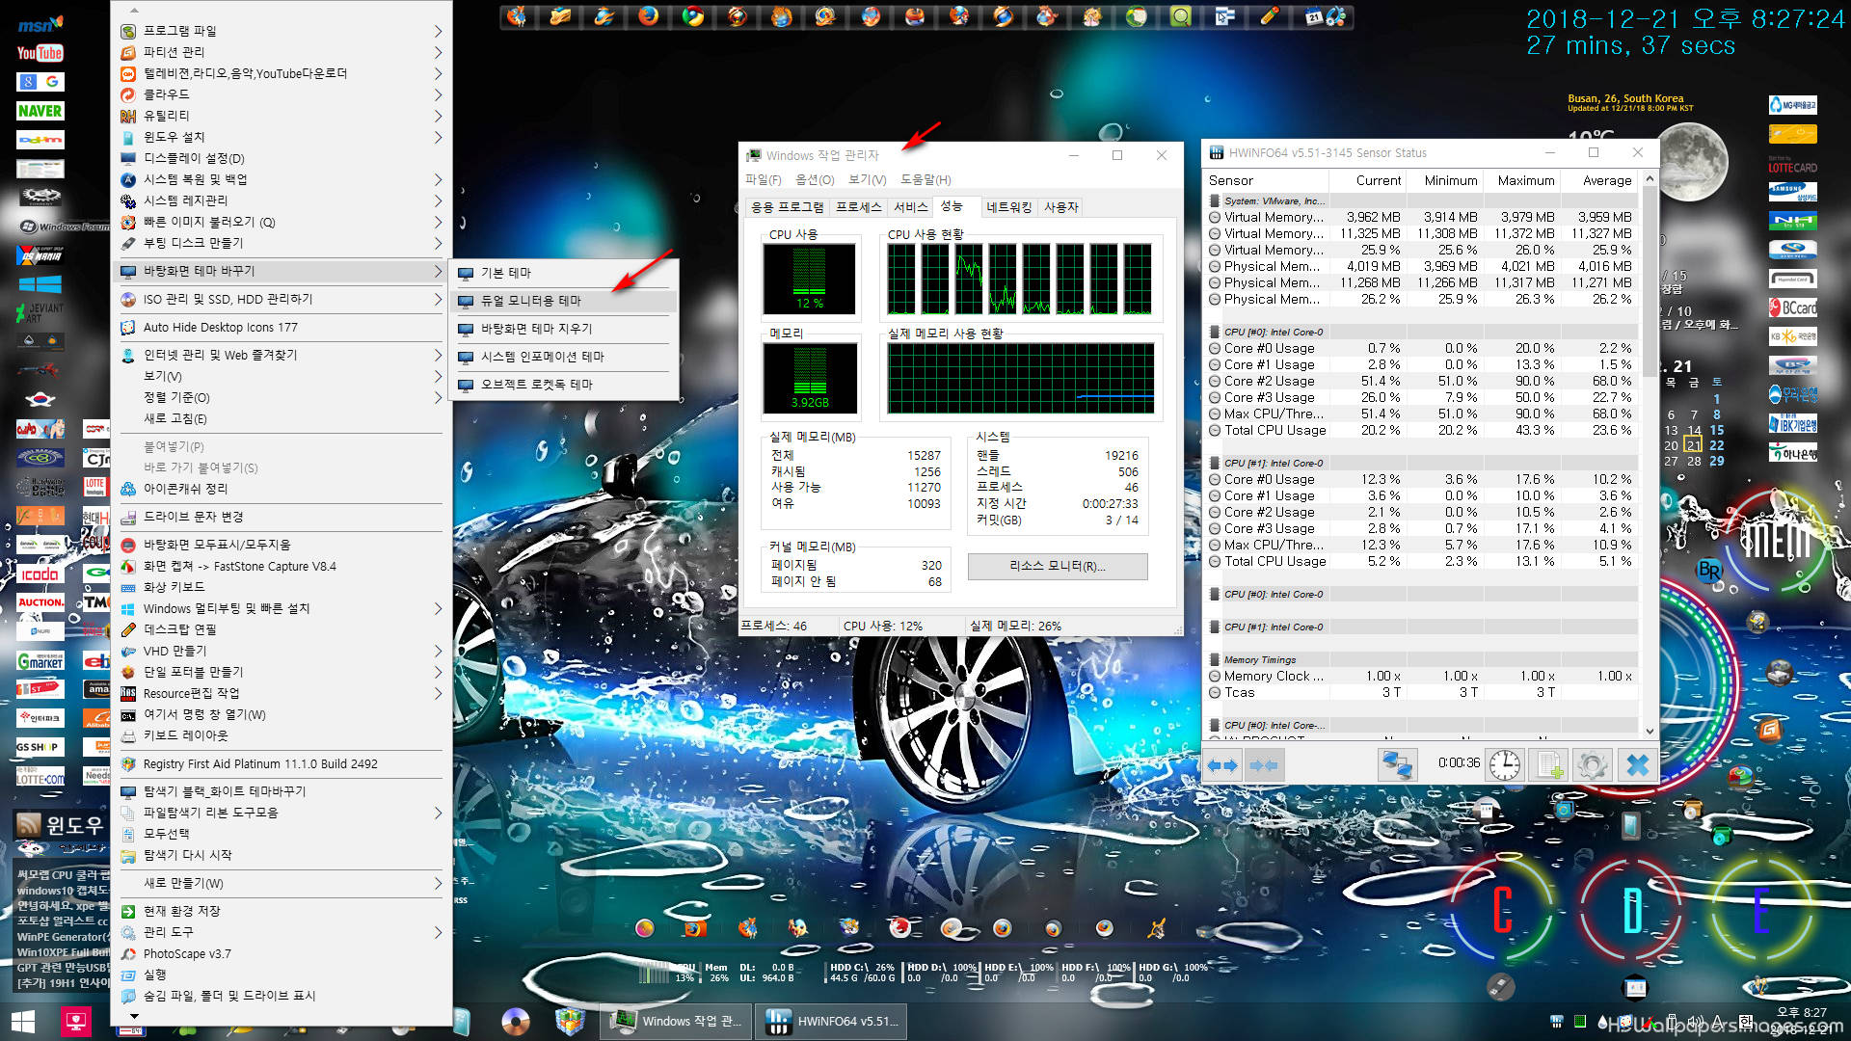The width and height of the screenshot is (1851, 1041).
Task: Click HWiNFO blue X close sensors icon
Action: click(1637, 765)
